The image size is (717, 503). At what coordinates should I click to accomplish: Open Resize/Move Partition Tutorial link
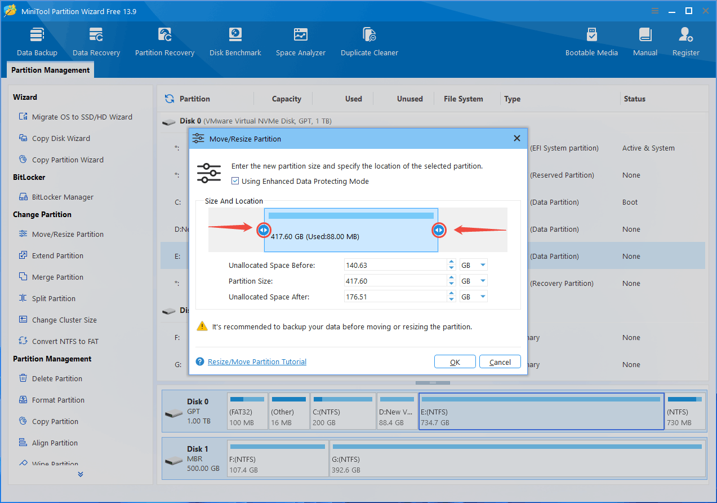pyautogui.click(x=257, y=362)
